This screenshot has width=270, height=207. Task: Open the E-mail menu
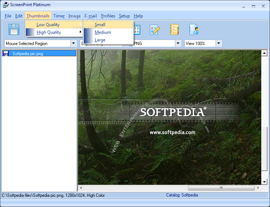click(x=91, y=16)
